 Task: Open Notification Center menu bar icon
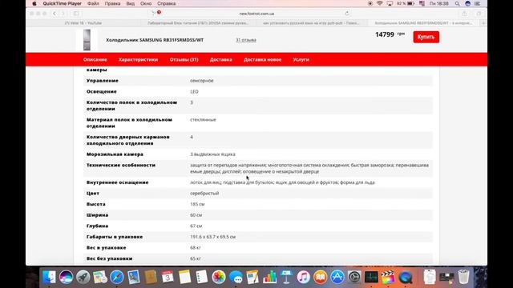pos(477,3)
